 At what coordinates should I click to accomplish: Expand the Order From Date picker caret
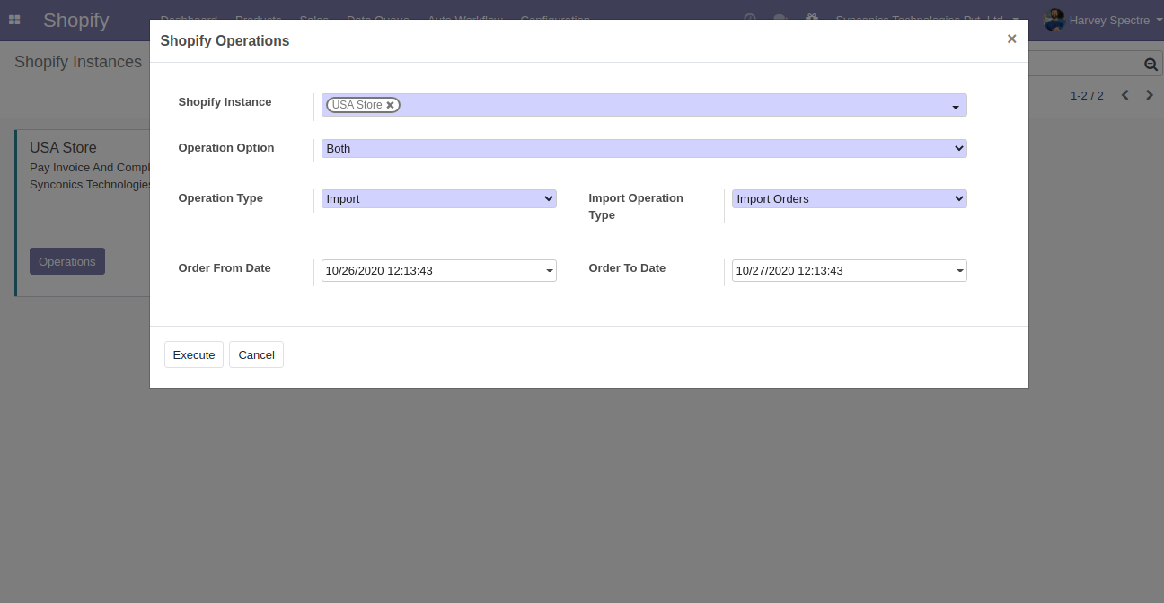[549, 271]
